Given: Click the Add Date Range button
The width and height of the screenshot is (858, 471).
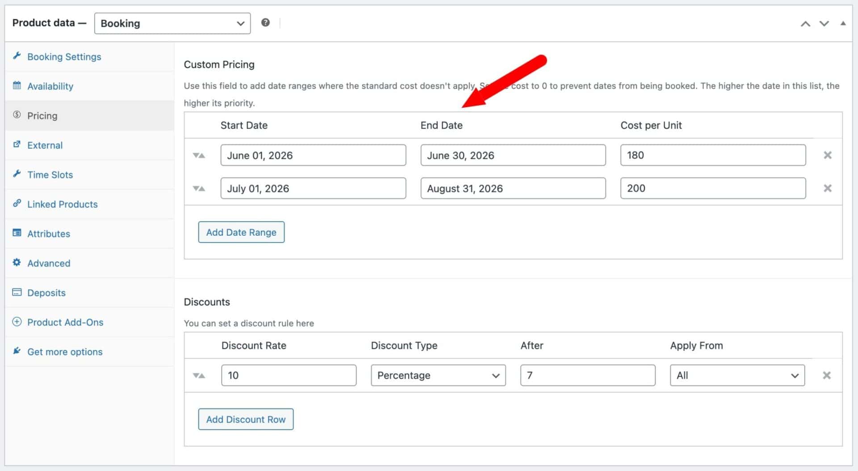Looking at the screenshot, I should click(x=241, y=232).
